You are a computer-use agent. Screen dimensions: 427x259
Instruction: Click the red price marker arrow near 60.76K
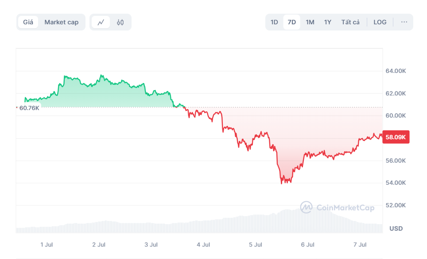tap(16, 107)
